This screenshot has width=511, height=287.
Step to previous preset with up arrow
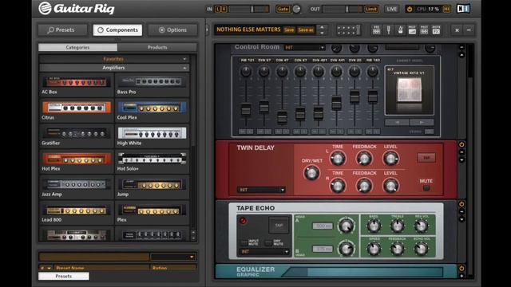point(322,27)
